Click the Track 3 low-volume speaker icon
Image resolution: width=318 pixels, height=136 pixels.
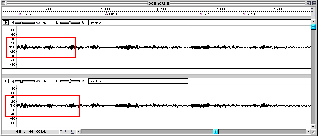tap(13, 81)
